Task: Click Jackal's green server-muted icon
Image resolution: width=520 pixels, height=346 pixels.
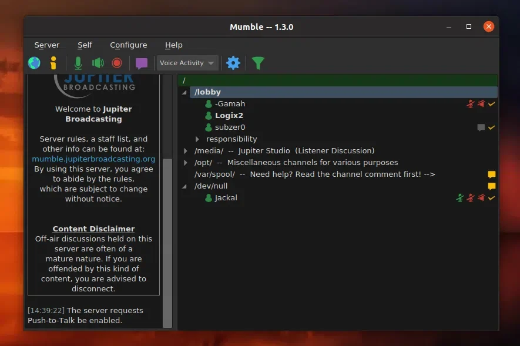Action: 459,198
